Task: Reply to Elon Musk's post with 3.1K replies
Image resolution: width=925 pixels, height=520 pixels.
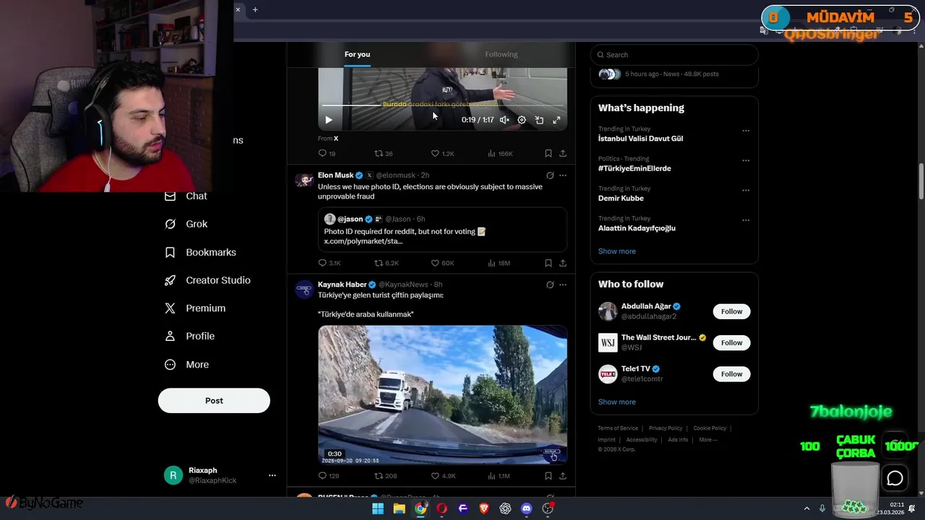Action: [329, 263]
